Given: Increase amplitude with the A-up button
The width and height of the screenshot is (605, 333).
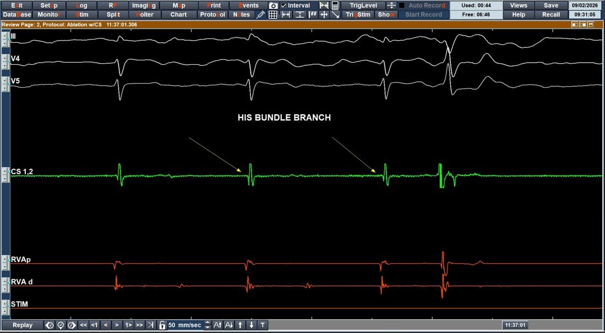Looking at the screenshot, I should coord(217,325).
